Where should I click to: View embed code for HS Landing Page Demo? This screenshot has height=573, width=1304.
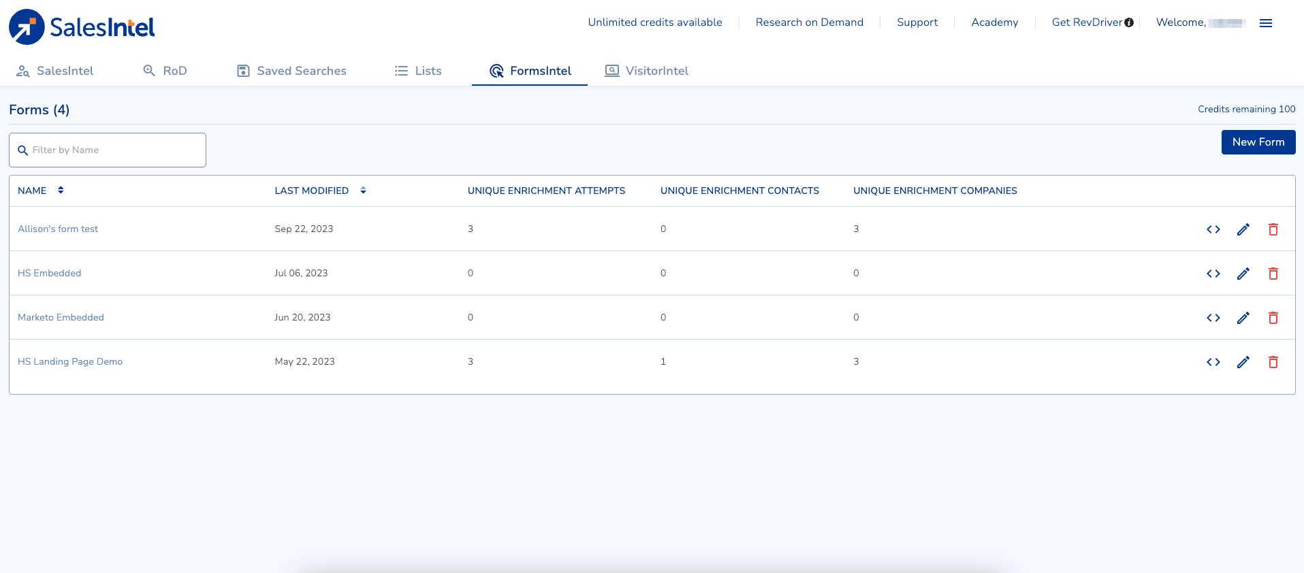(1213, 362)
